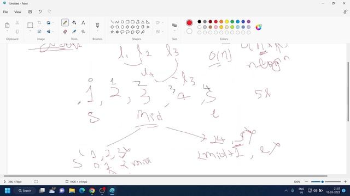Choose the Rectangle shape
350x196 pixels.
pyautogui.click(x=127, y=22)
